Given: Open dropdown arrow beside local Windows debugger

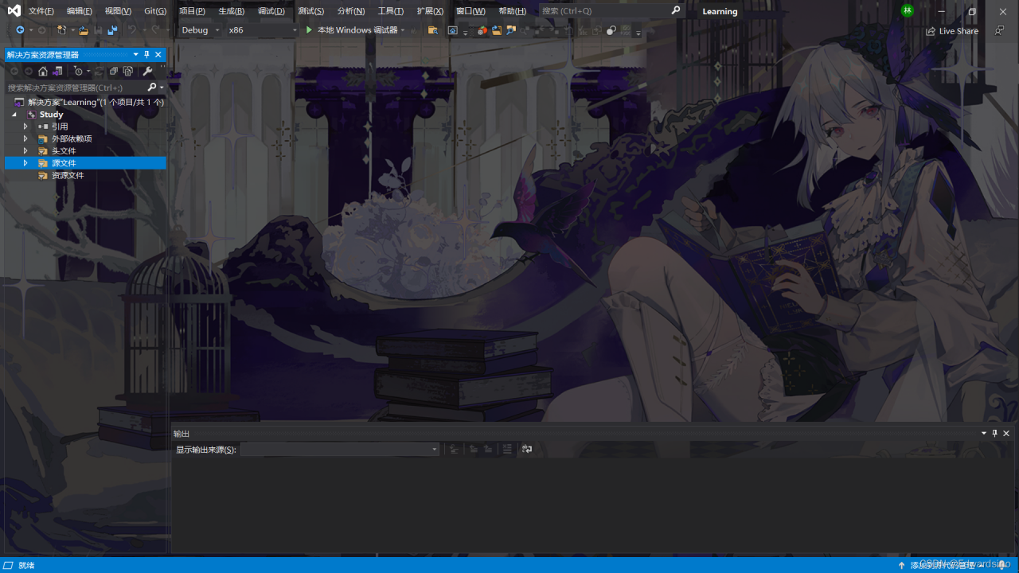Looking at the screenshot, I should coord(403,30).
